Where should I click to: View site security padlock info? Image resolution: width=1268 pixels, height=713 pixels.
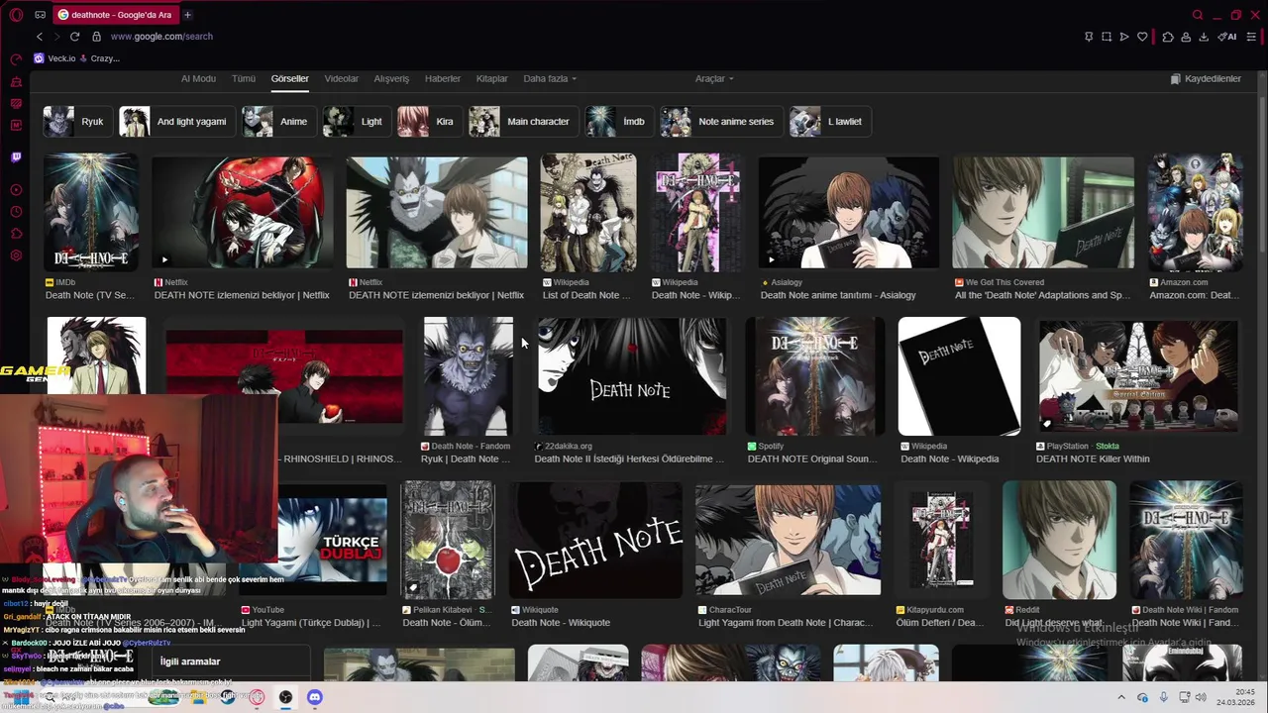pos(96,37)
